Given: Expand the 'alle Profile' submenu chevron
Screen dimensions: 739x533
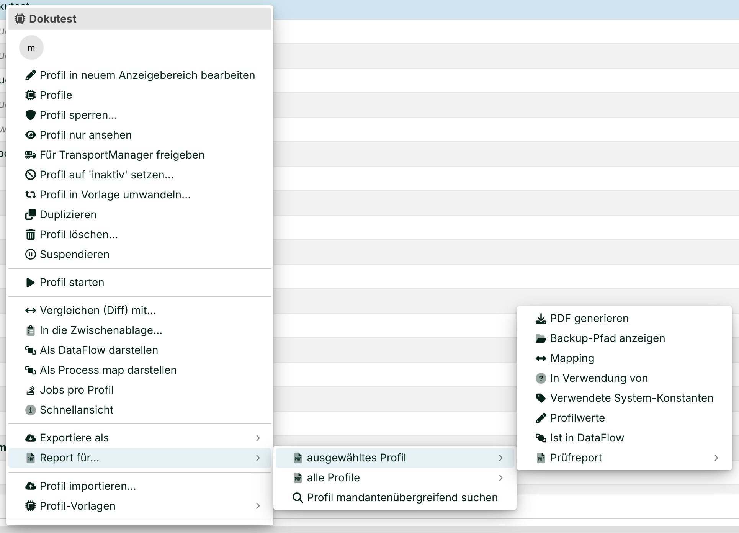Looking at the screenshot, I should click(x=501, y=477).
